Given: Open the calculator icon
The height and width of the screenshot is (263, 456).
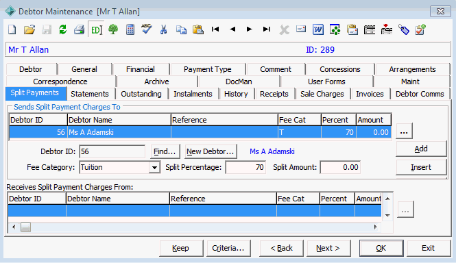Looking at the screenshot, I should (x=130, y=29).
